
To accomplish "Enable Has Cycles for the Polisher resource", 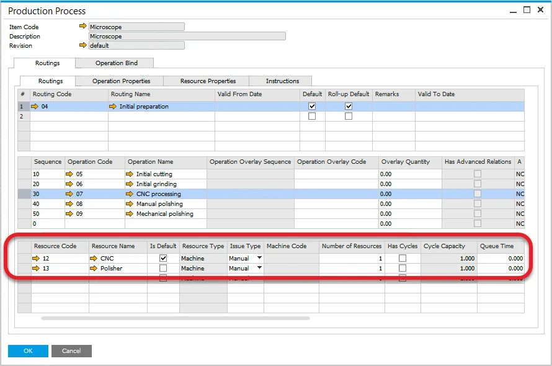I will 403,269.
